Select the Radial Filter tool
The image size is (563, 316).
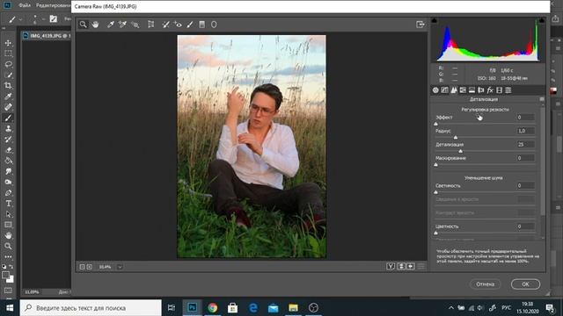pyautogui.click(x=214, y=25)
